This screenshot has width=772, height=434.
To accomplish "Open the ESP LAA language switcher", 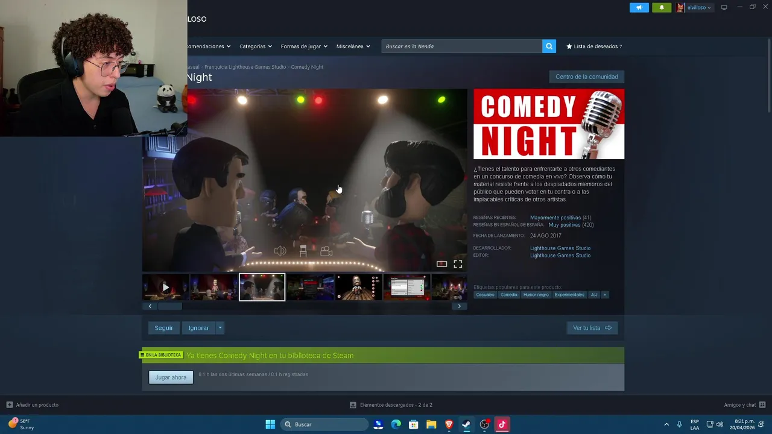I will [695, 424].
